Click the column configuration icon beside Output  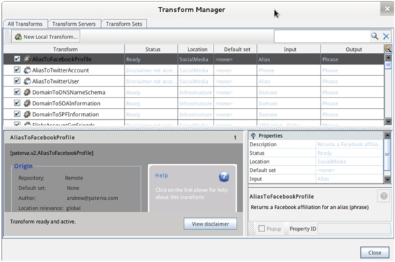pyautogui.click(x=388, y=49)
